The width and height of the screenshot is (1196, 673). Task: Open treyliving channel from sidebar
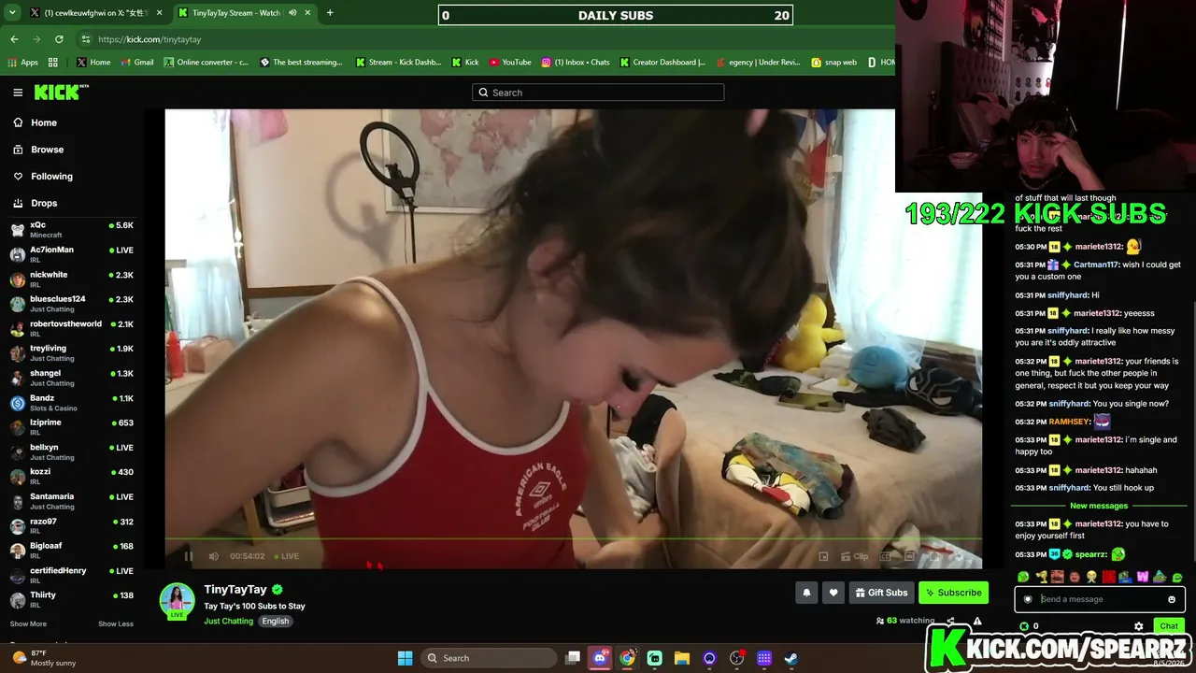72,353
